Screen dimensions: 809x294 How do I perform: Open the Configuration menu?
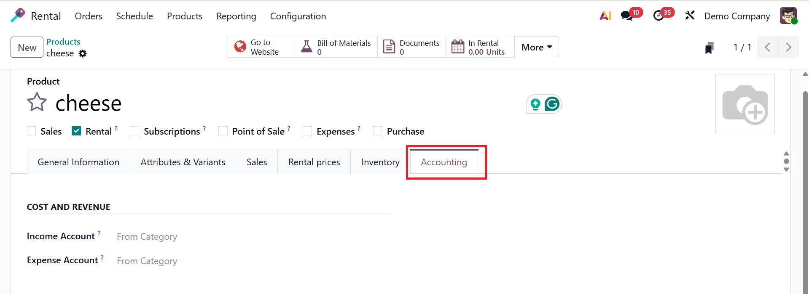pos(298,16)
